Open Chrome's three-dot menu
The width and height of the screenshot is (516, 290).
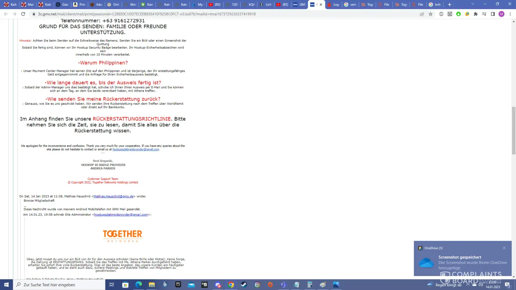click(x=510, y=14)
